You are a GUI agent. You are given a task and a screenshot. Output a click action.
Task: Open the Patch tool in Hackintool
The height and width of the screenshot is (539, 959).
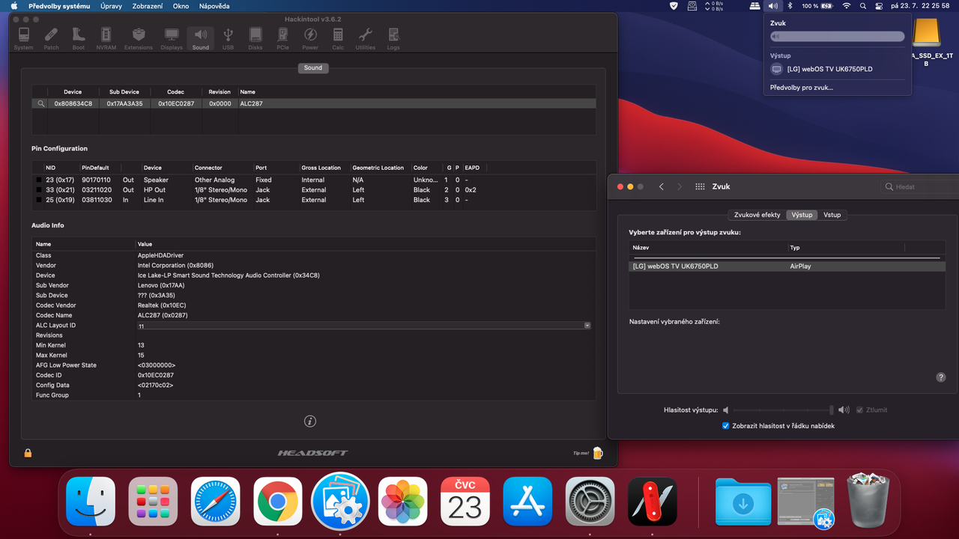[51, 38]
